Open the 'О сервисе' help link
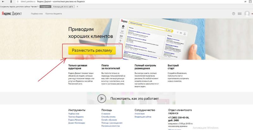253x130 pixels. tap(106, 114)
